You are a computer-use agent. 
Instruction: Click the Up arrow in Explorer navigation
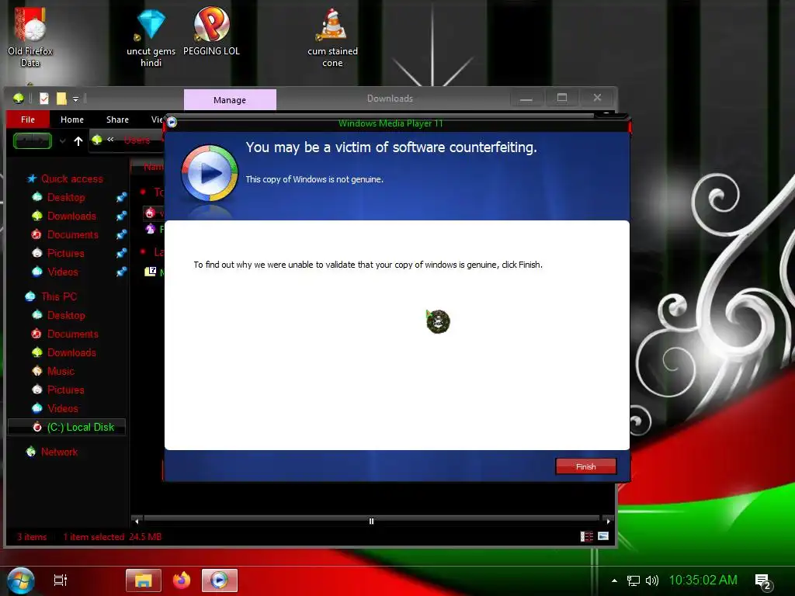(x=78, y=141)
